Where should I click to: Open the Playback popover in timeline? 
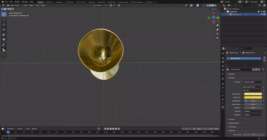click(x=11, y=129)
